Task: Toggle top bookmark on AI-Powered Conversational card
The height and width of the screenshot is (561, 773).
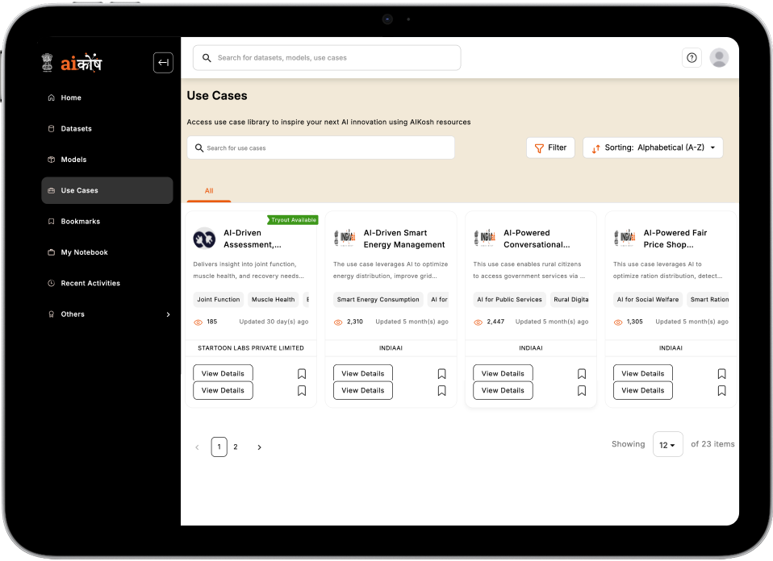Action: [582, 374]
